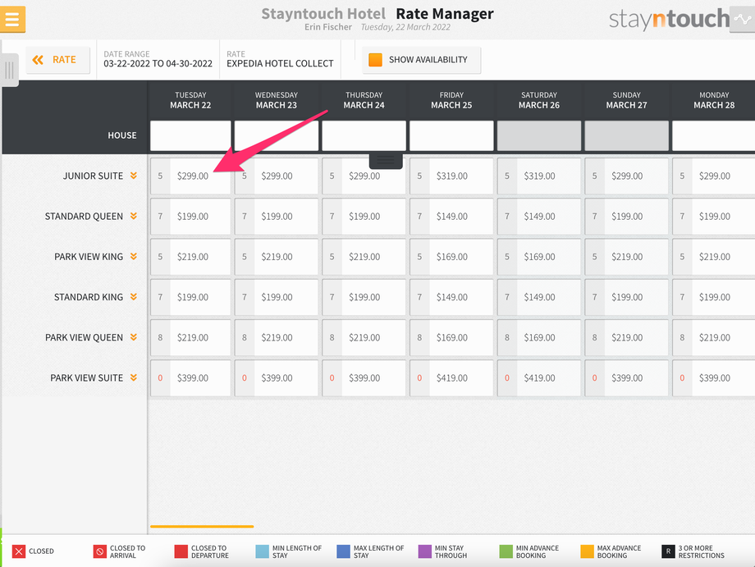Click the Closed to Departure red swatch

(x=181, y=551)
